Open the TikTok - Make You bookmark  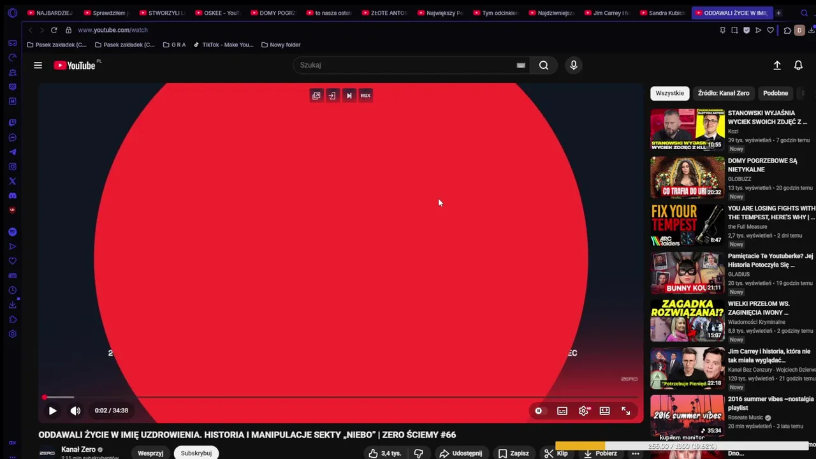(x=223, y=45)
